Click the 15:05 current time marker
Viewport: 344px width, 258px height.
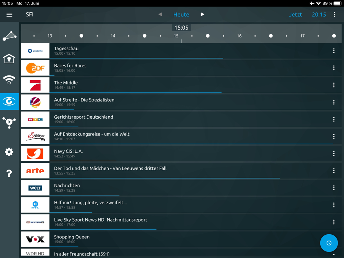181,28
